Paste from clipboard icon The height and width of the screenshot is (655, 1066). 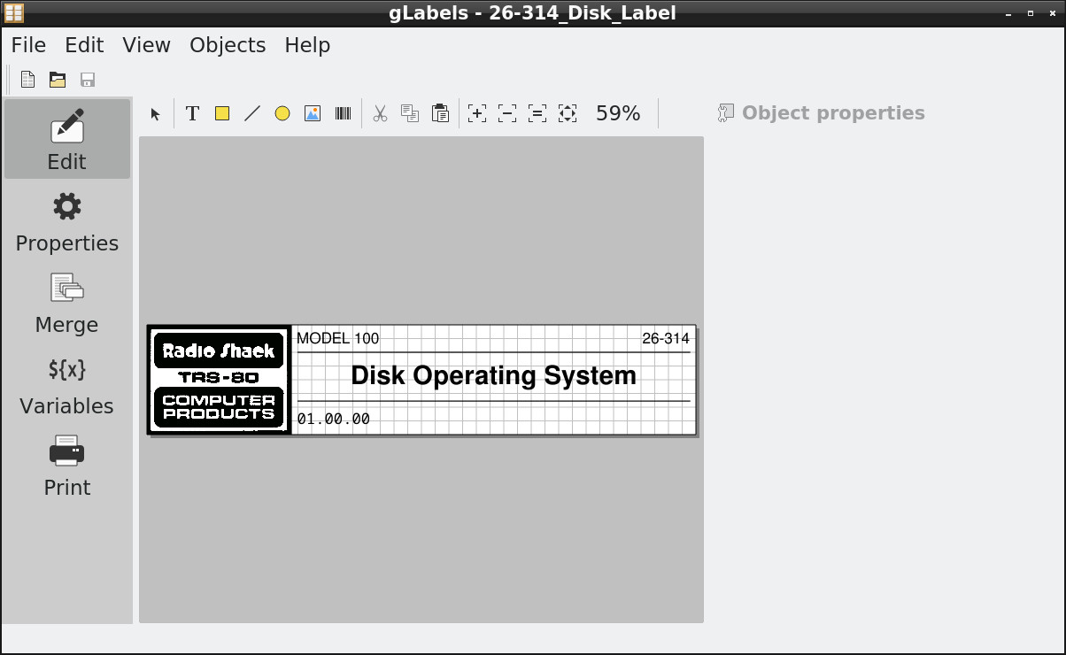click(440, 113)
